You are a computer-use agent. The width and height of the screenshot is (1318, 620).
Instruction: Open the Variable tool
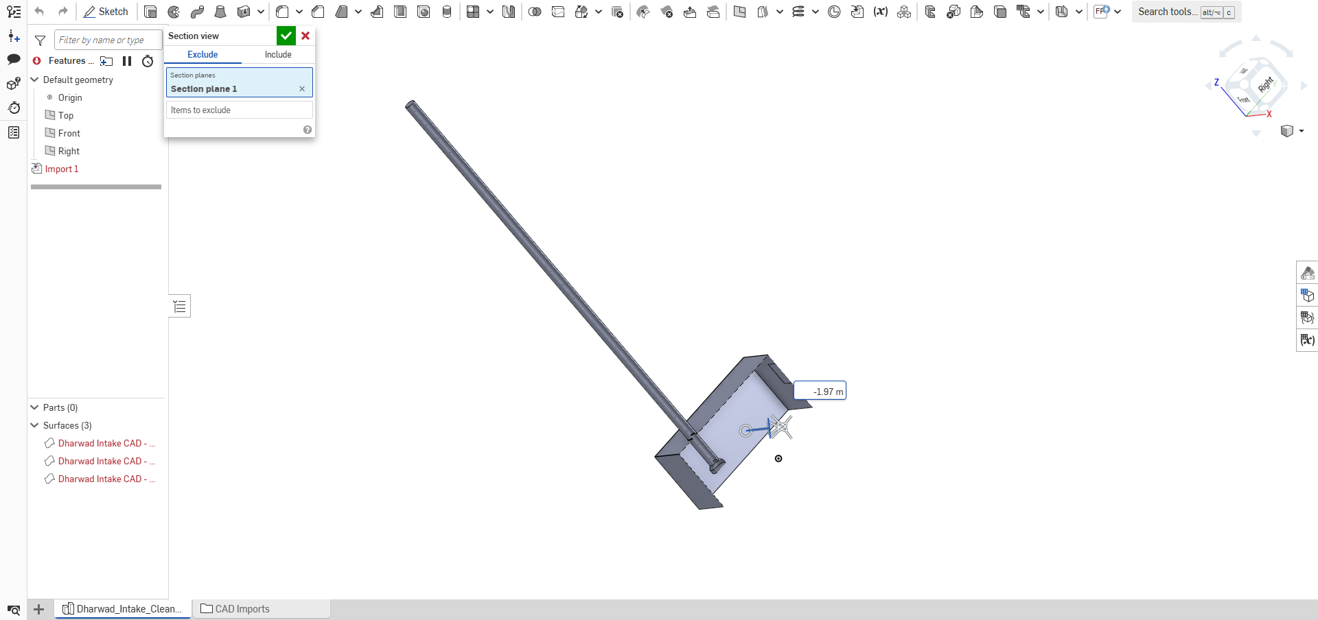(x=881, y=12)
